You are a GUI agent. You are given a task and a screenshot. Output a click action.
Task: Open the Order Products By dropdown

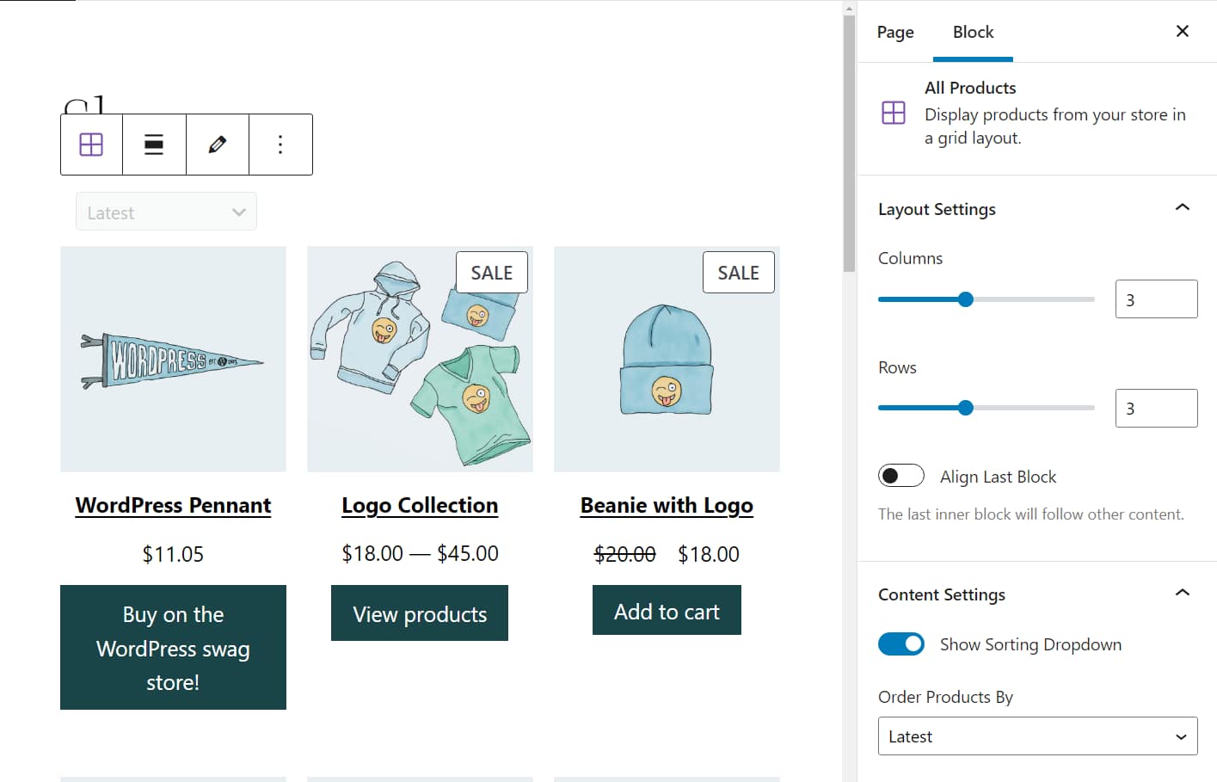(x=1037, y=736)
